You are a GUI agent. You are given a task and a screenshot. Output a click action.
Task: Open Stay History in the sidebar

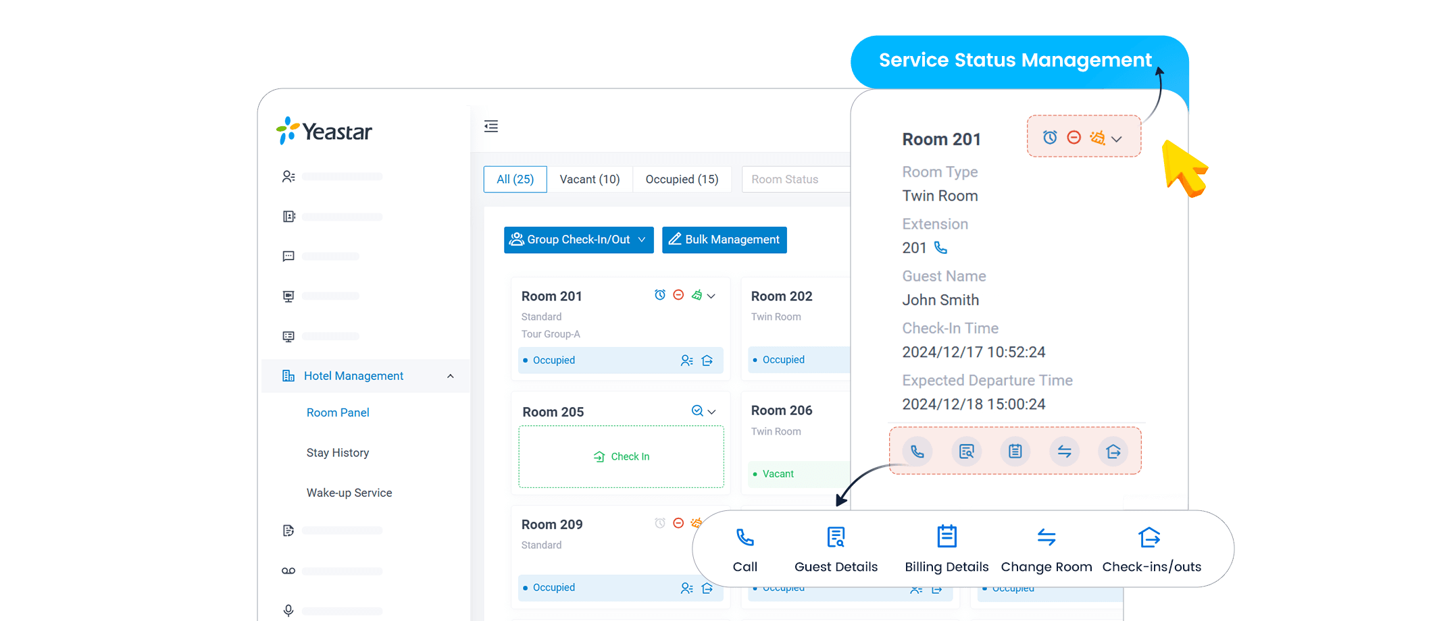click(x=338, y=453)
